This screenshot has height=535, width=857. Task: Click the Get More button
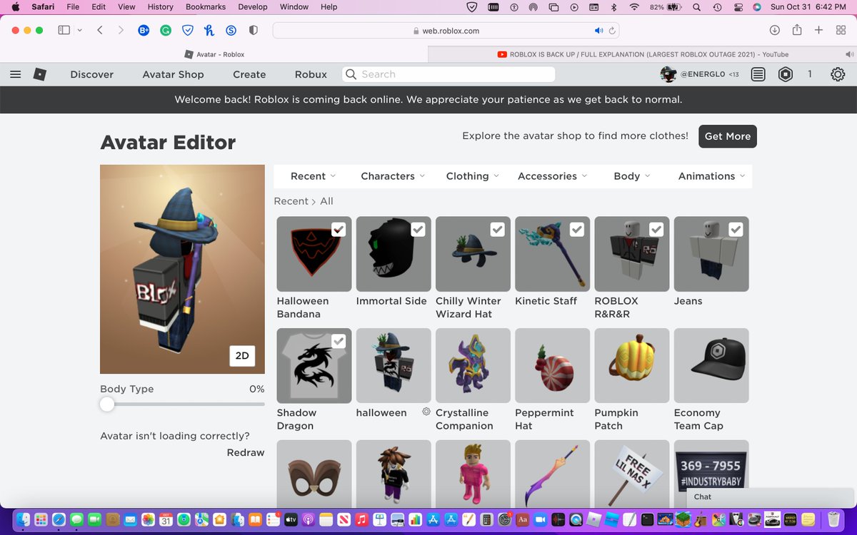tap(728, 136)
